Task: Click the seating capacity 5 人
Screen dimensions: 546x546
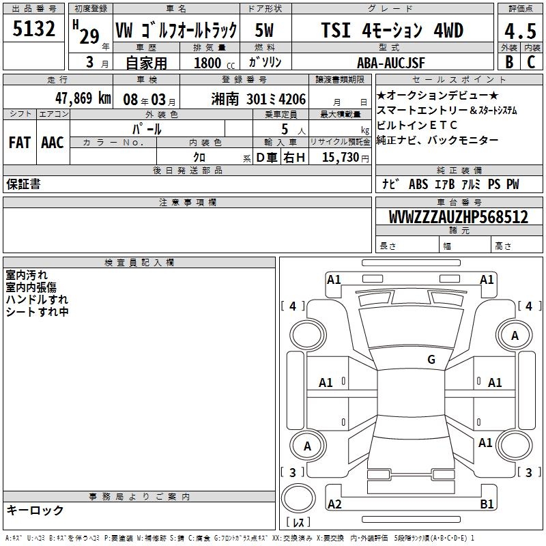Action: [293, 130]
